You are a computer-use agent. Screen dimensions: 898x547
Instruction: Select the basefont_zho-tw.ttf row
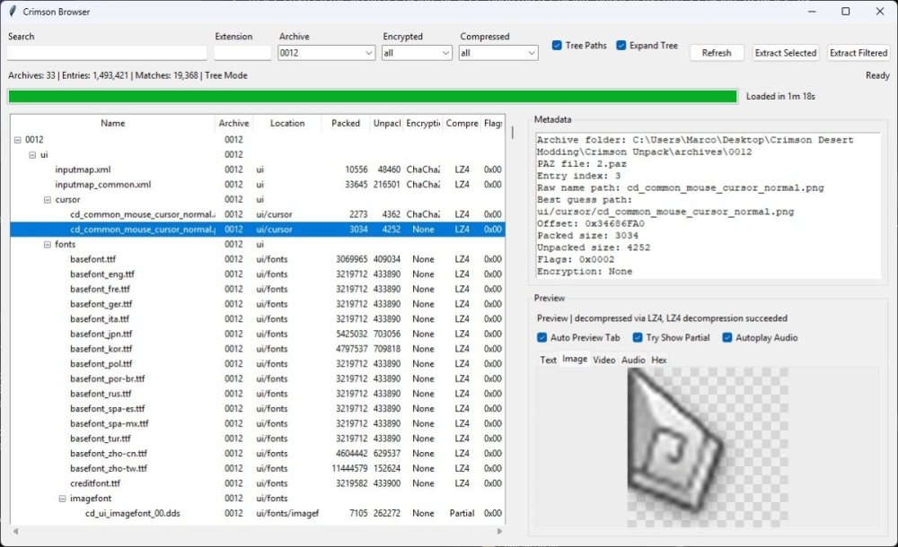pyautogui.click(x=258, y=468)
